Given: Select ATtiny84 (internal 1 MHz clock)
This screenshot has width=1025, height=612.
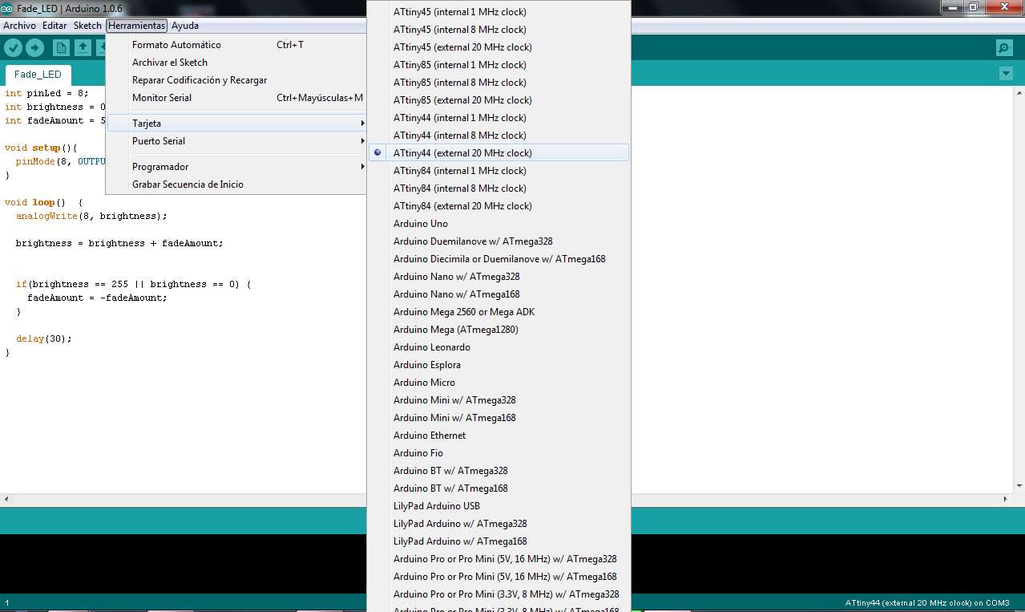Looking at the screenshot, I should (x=498, y=171).
